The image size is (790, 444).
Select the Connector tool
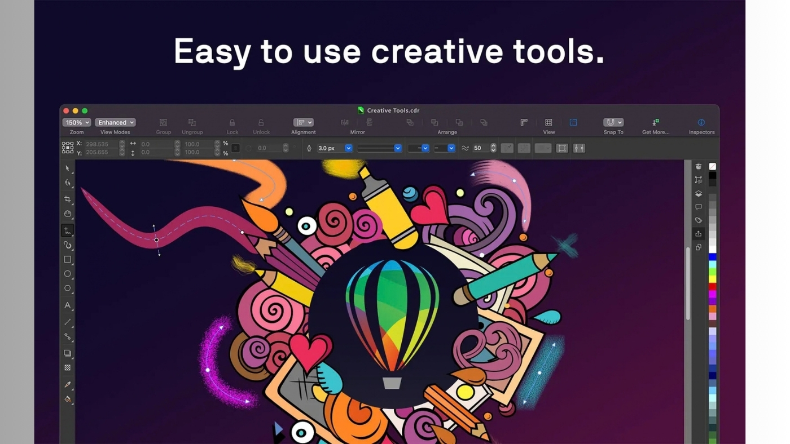pos(67,336)
